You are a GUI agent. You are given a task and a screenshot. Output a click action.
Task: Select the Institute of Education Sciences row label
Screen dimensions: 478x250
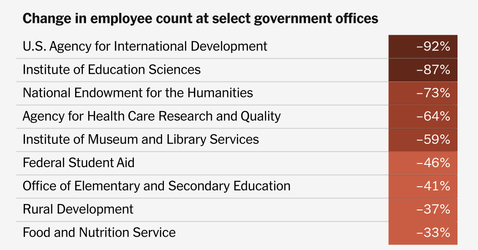click(112, 70)
